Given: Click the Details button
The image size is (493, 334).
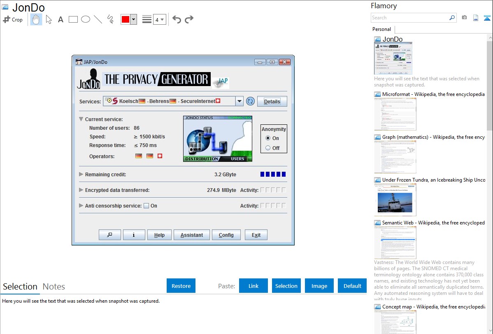Looking at the screenshot, I should click(x=272, y=101).
